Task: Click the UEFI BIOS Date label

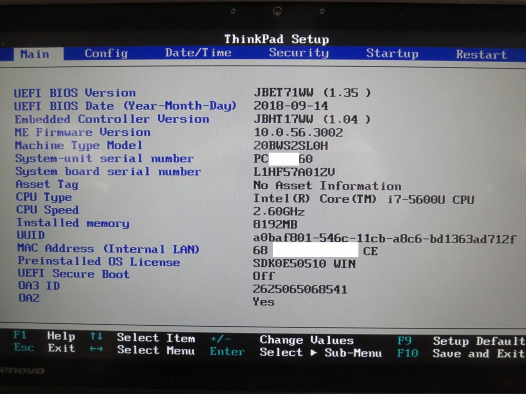Action: click(x=125, y=106)
